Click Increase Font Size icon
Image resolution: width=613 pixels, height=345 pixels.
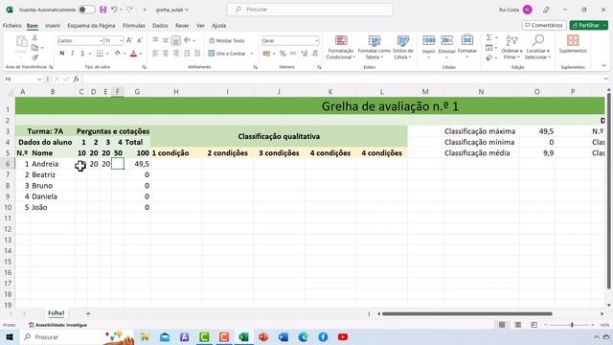tap(129, 40)
